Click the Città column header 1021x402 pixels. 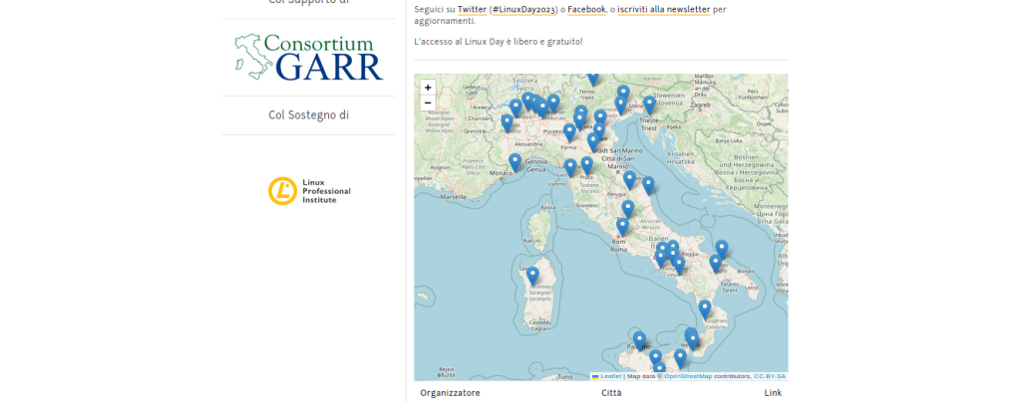click(x=611, y=393)
